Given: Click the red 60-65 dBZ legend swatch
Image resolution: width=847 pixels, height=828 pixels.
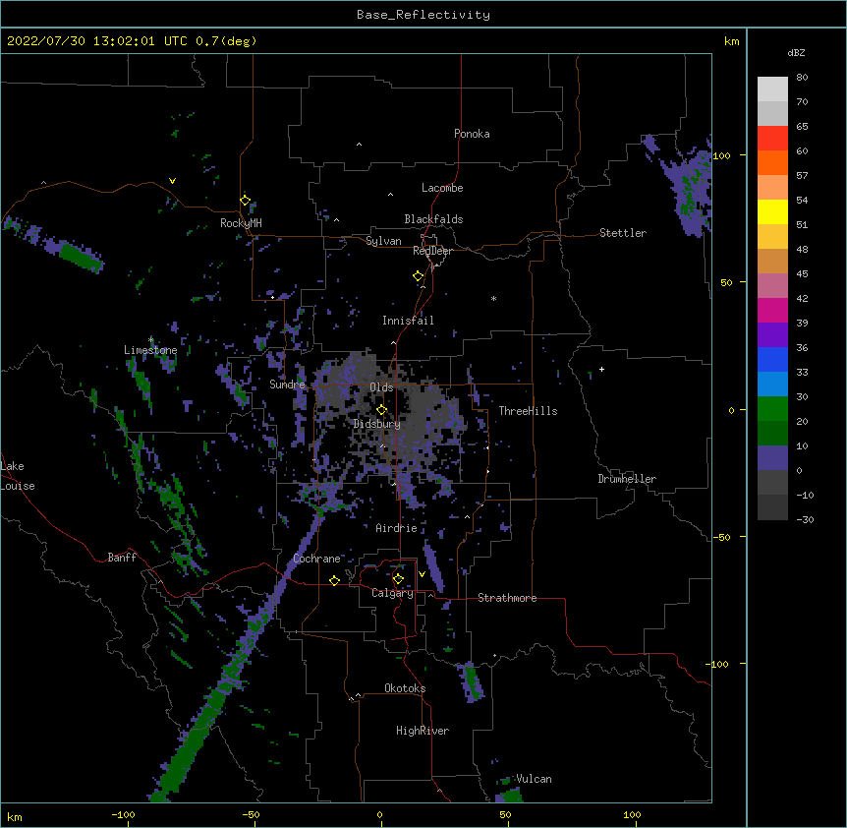Looking at the screenshot, I should (772, 139).
